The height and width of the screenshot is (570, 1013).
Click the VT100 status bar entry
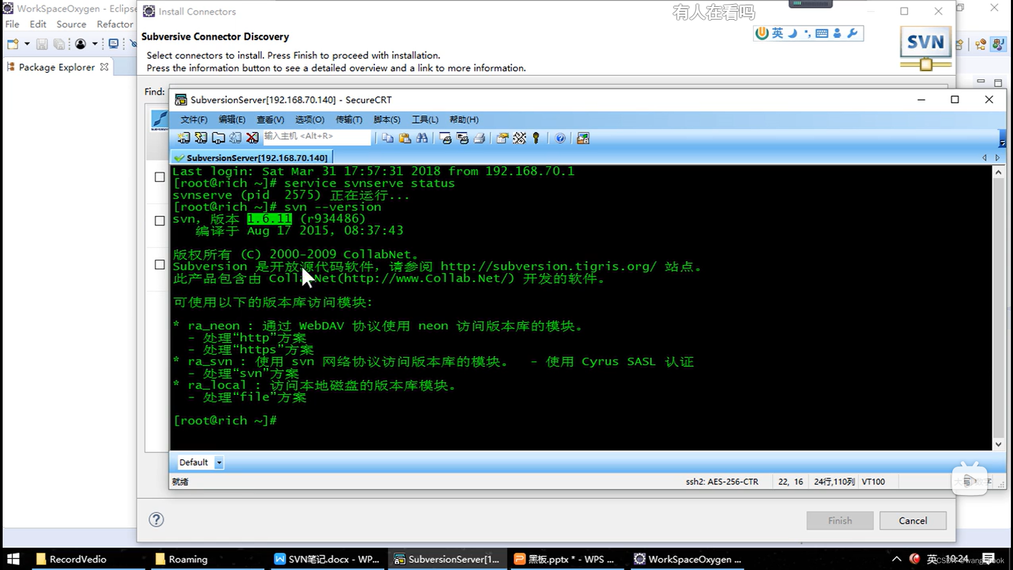click(873, 482)
